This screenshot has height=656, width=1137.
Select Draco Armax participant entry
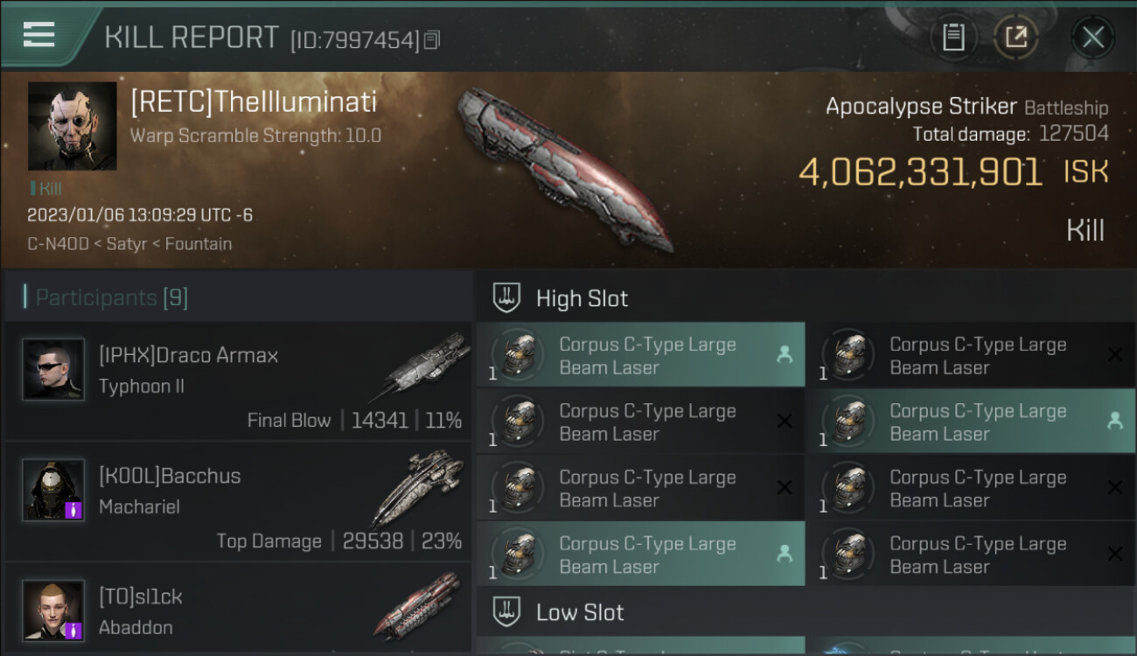coord(238,380)
